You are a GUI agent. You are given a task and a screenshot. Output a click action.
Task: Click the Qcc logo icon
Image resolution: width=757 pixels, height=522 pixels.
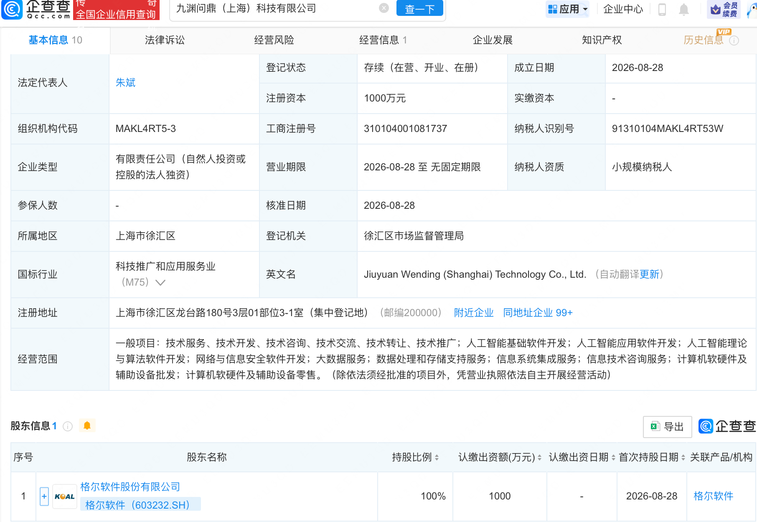pos(12,9)
